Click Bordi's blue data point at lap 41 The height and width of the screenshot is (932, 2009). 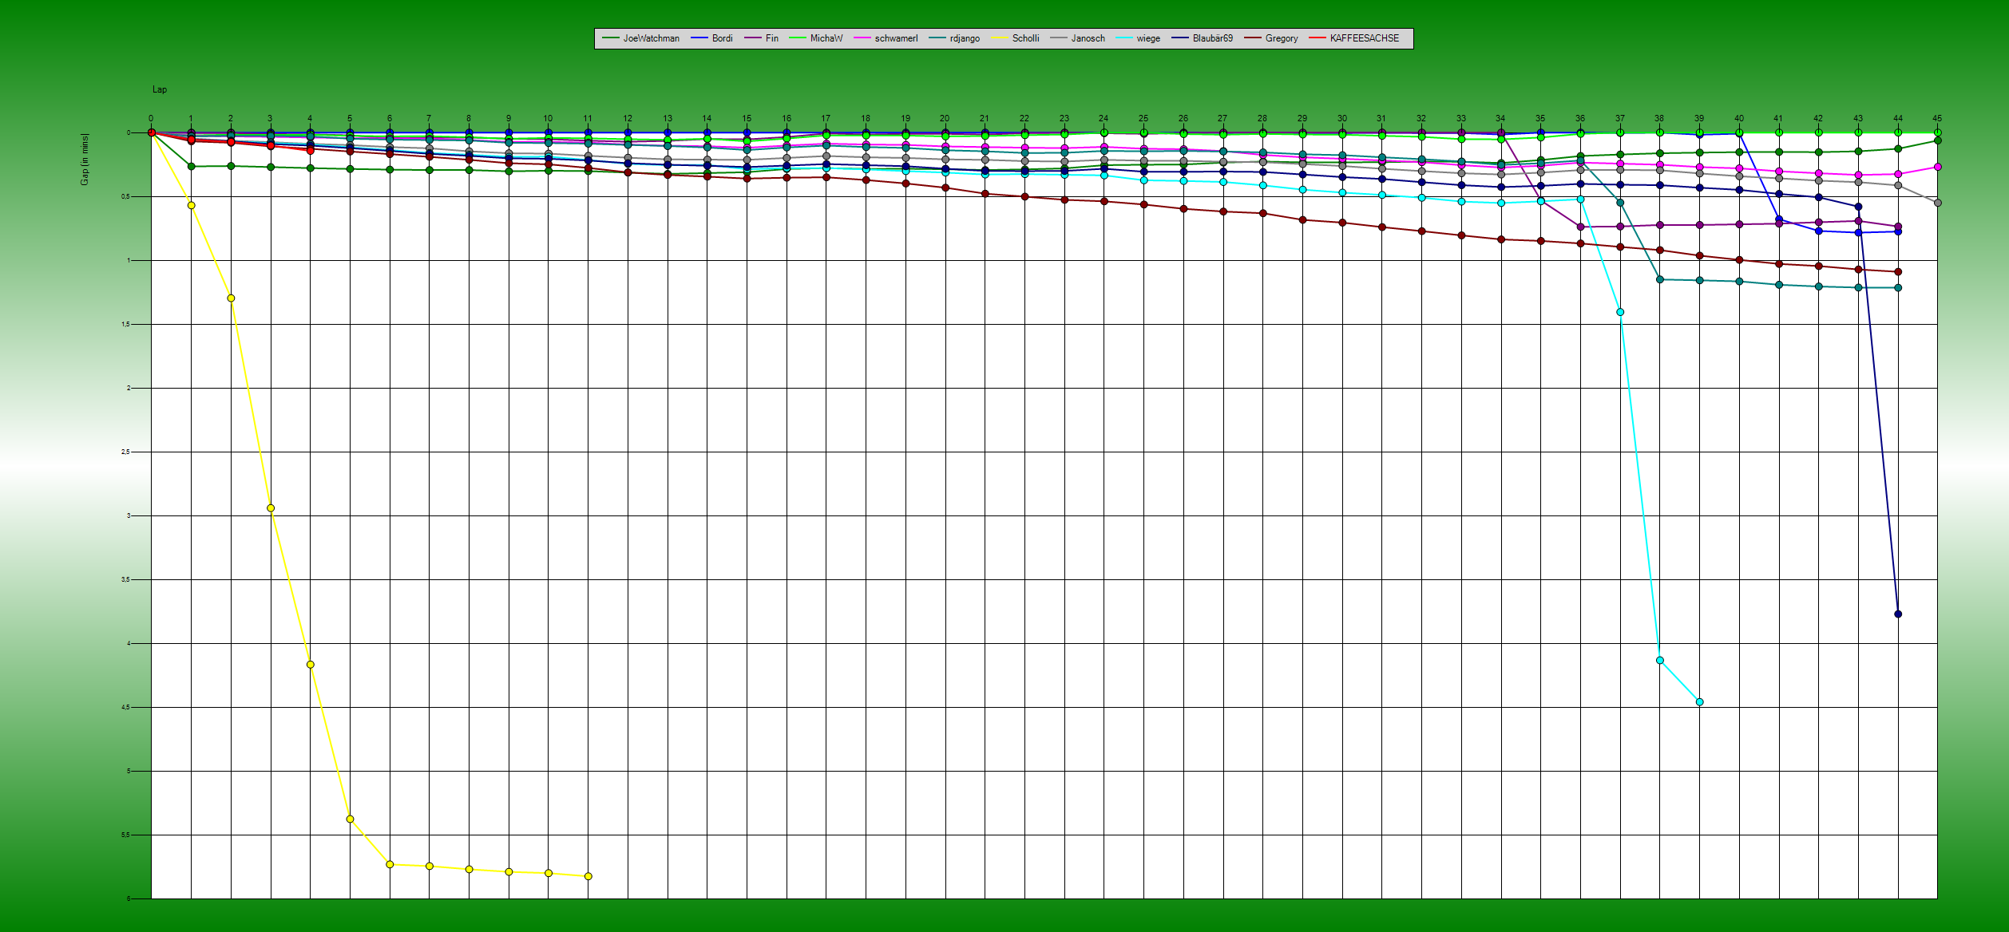click(x=1779, y=219)
